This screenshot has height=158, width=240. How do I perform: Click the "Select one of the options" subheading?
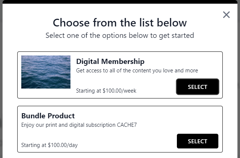click(120, 36)
